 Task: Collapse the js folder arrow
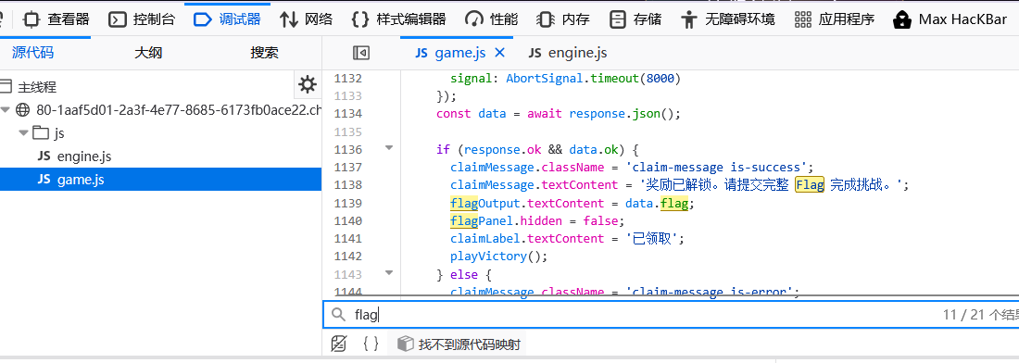point(23,133)
